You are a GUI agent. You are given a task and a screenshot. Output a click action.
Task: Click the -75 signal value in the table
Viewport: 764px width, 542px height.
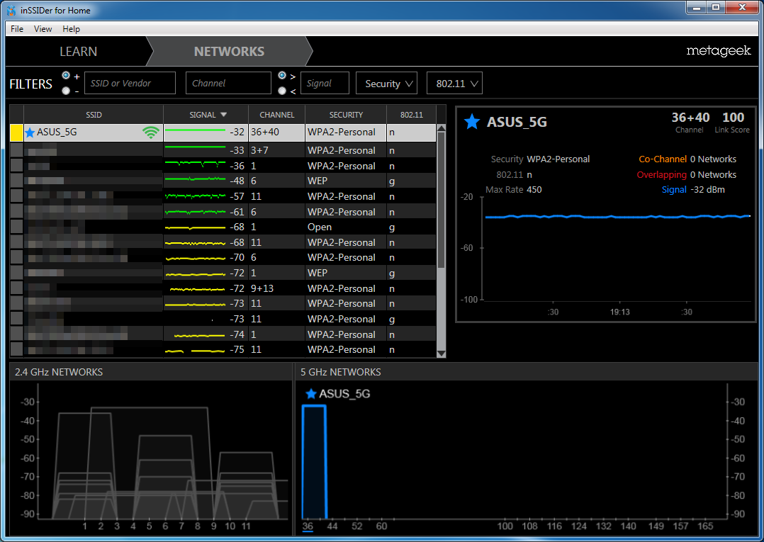pyautogui.click(x=237, y=350)
